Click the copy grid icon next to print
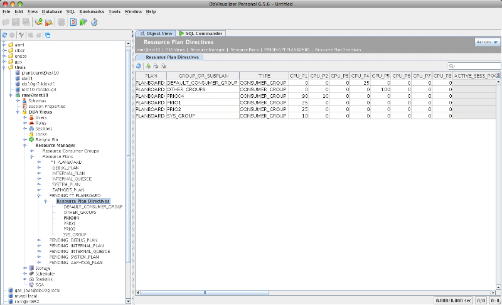This screenshot has height=305, width=502. click(x=164, y=66)
